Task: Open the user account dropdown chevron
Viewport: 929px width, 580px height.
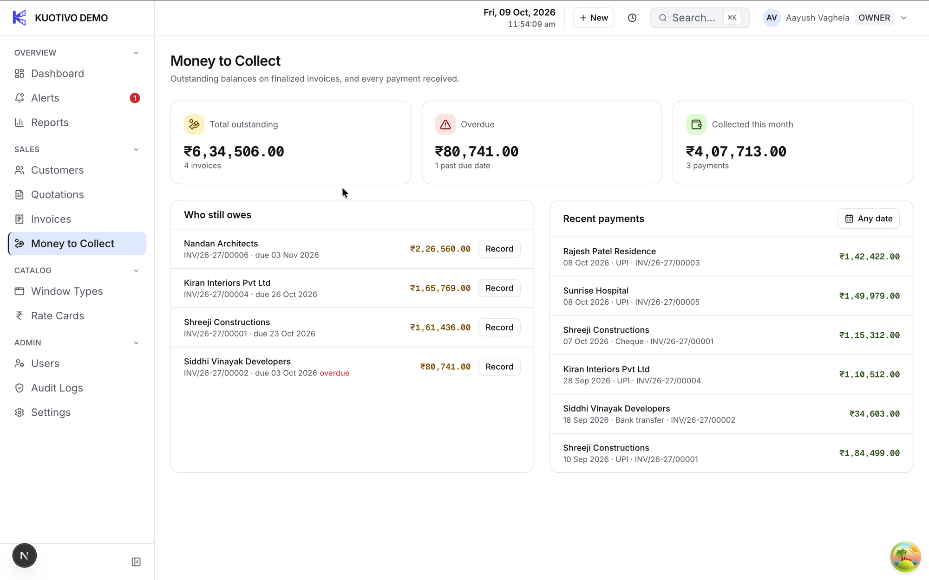Action: click(904, 18)
